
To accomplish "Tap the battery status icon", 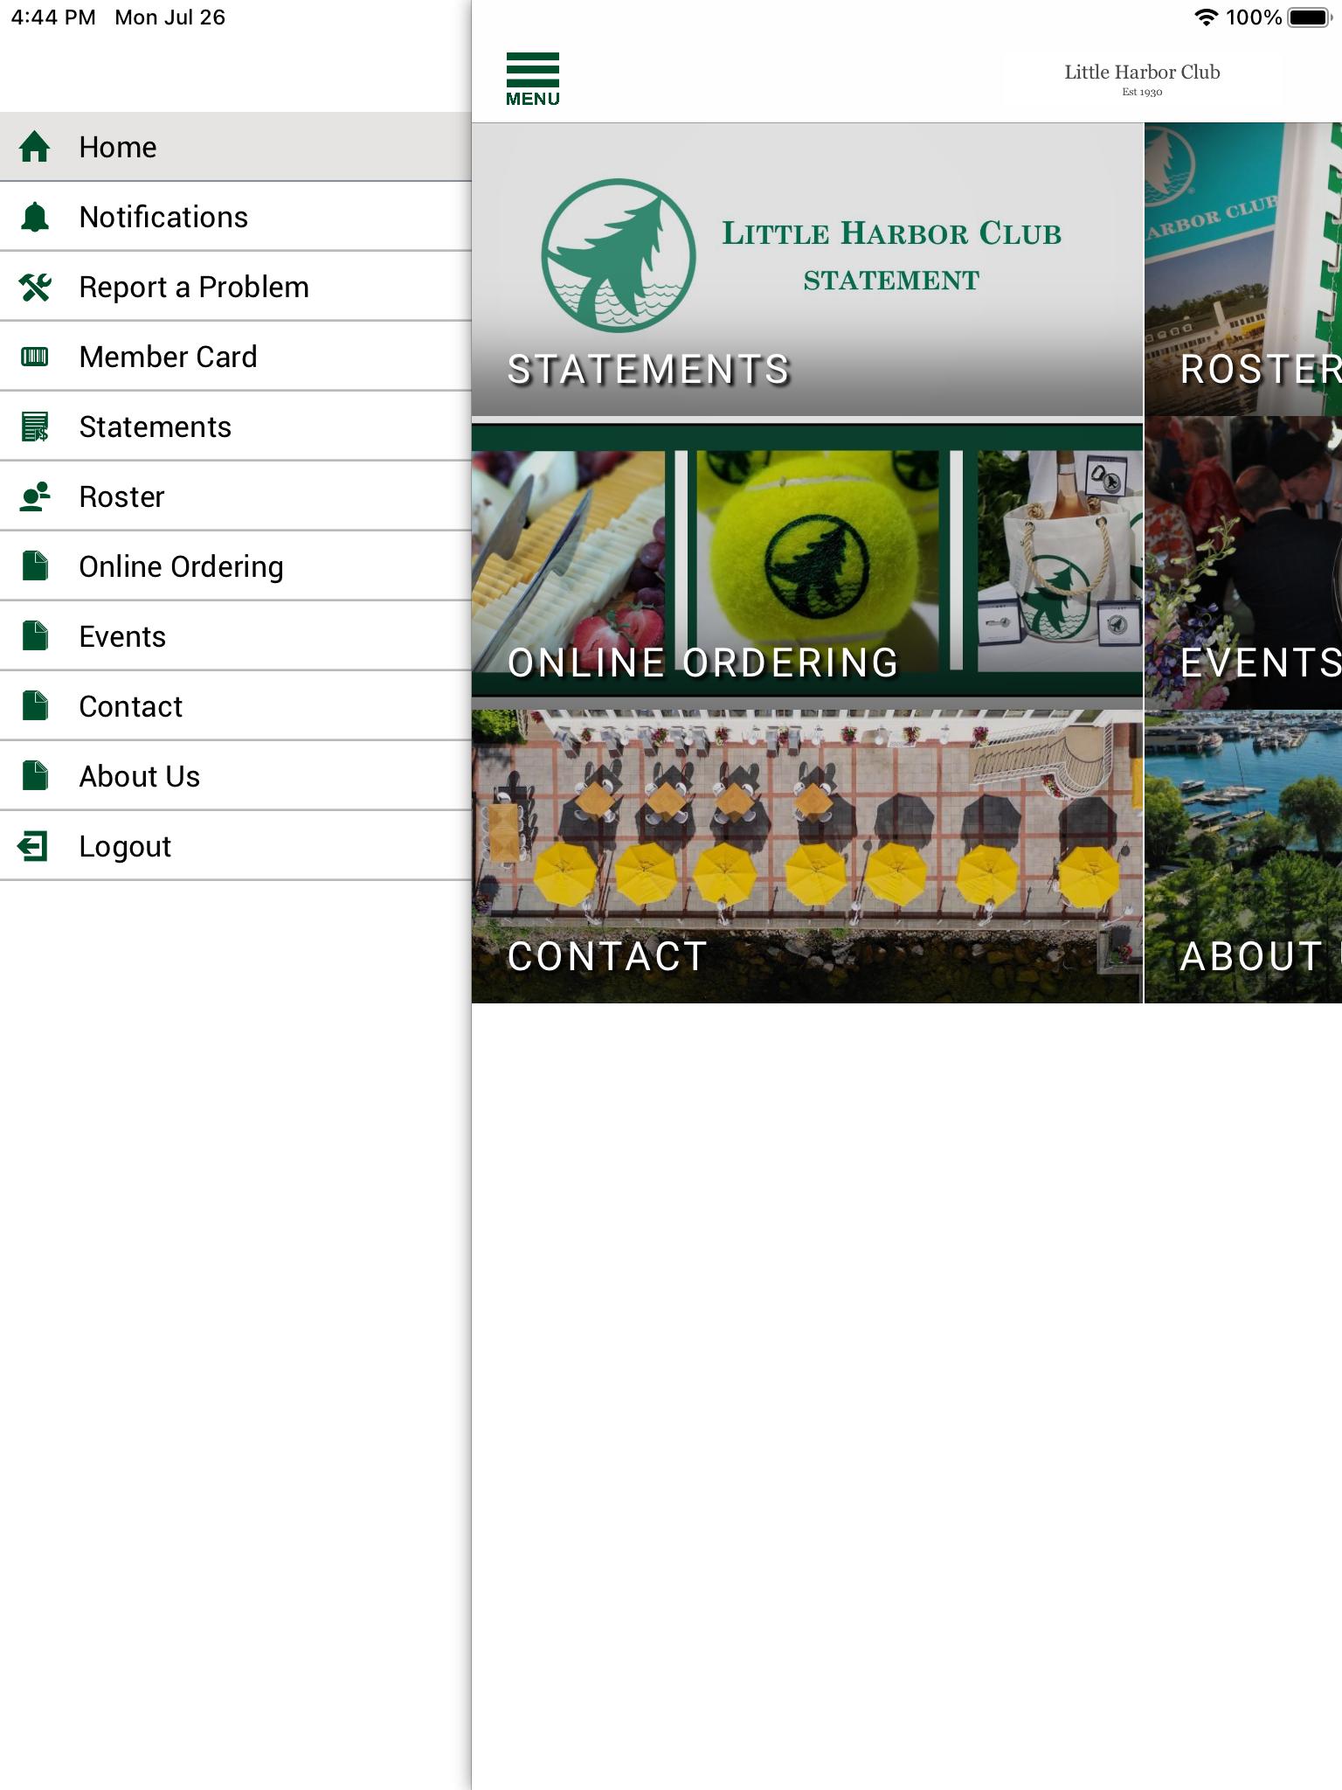I will [x=1311, y=17].
